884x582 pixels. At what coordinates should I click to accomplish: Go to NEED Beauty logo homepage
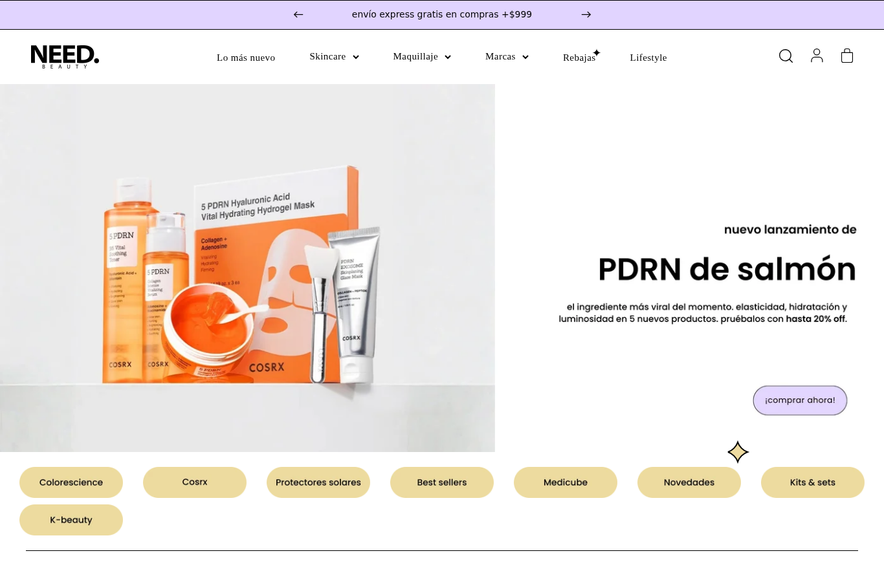pos(65,57)
